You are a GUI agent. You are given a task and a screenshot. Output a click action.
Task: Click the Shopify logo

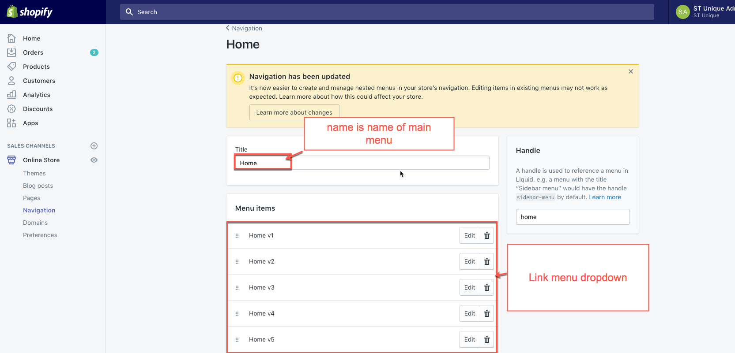pos(30,12)
